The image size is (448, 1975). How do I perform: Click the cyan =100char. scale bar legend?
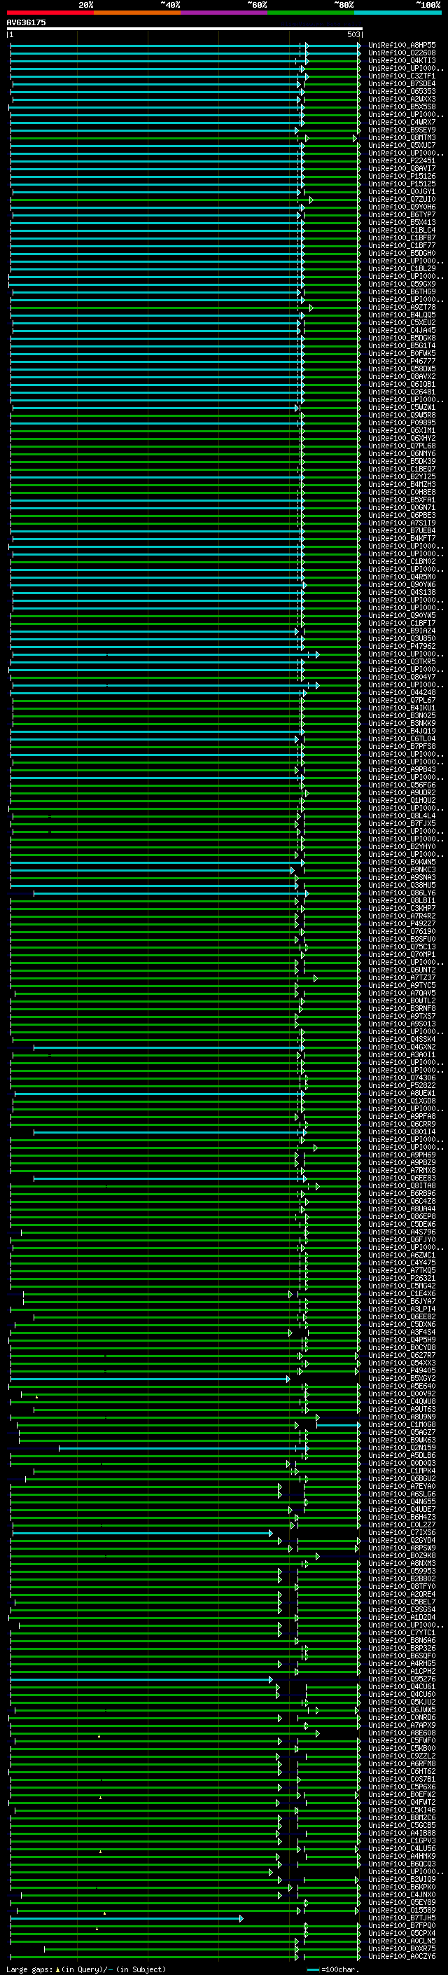(x=333, y=1969)
